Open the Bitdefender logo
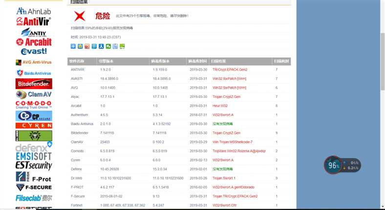 point(34,84)
